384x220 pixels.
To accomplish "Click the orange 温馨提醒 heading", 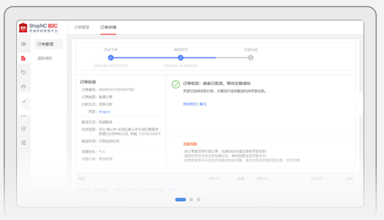I will click(190, 144).
